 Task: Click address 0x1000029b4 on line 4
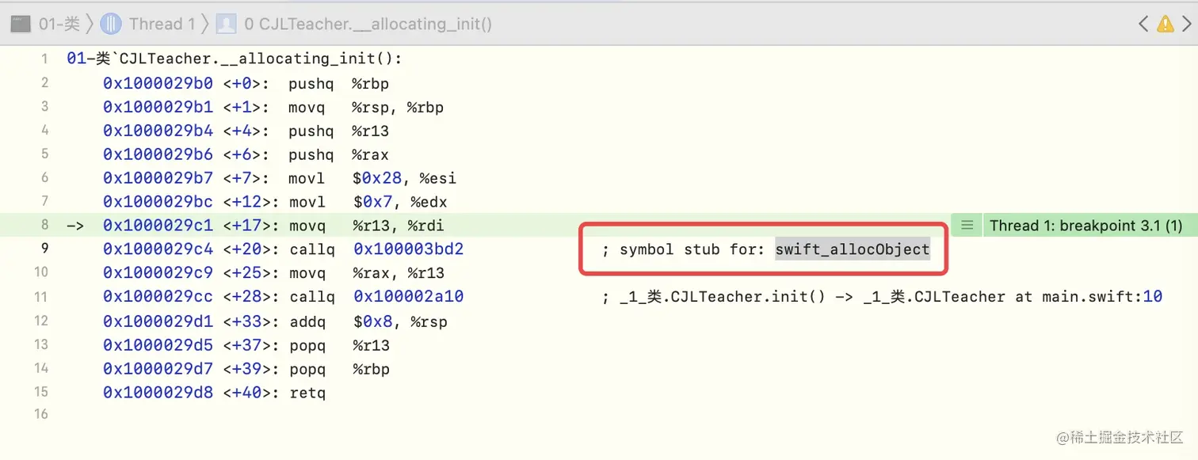(x=158, y=131)
